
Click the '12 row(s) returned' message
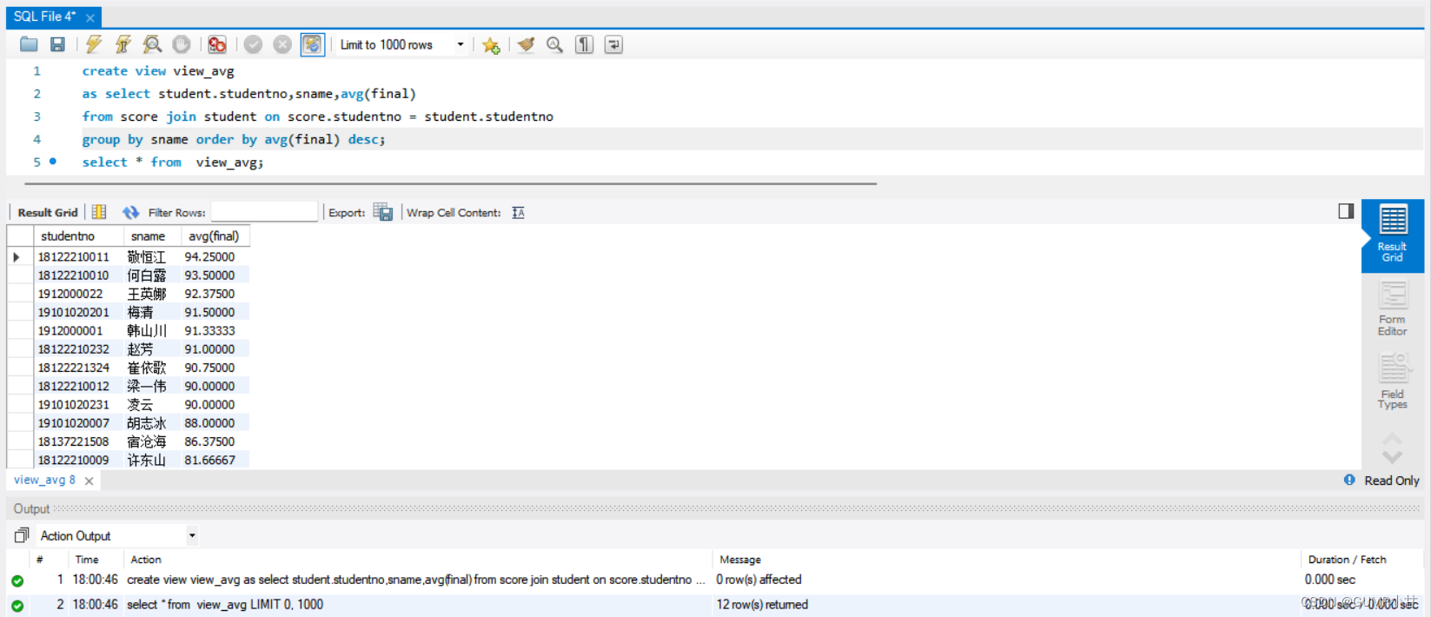(762, 605)
